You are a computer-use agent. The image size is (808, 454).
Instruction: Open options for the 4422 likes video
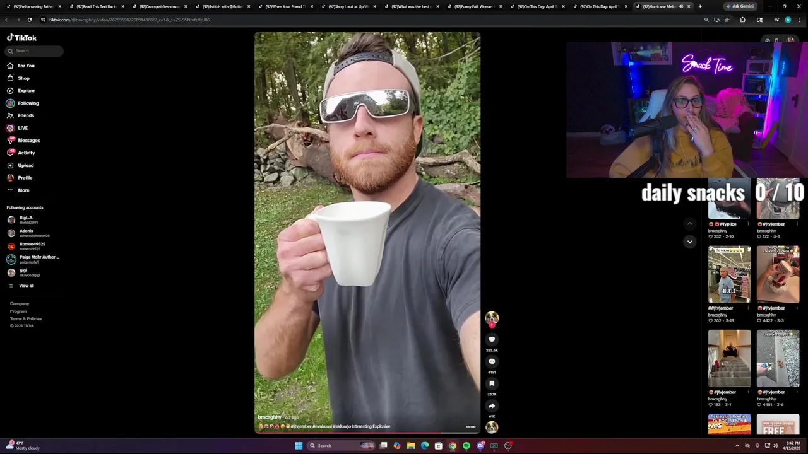tap(797, 308)
